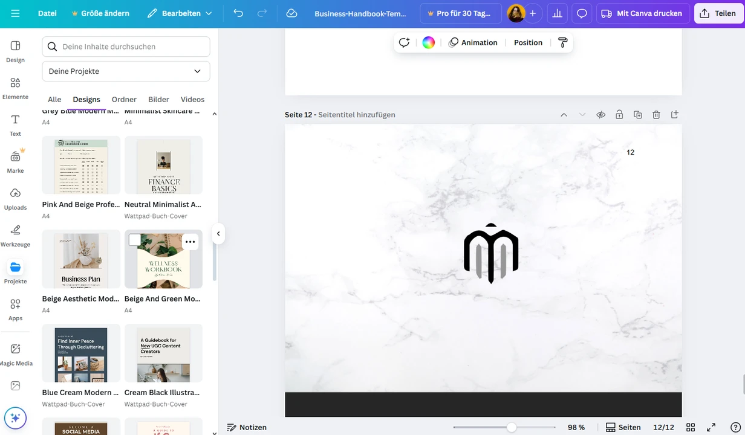Start Pro für 30 Tage trial
This screenshot has width=745, height=435.
click(x=460, y=13)
